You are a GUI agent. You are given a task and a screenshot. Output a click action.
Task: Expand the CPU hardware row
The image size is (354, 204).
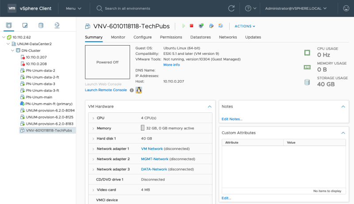click(93, 118)
